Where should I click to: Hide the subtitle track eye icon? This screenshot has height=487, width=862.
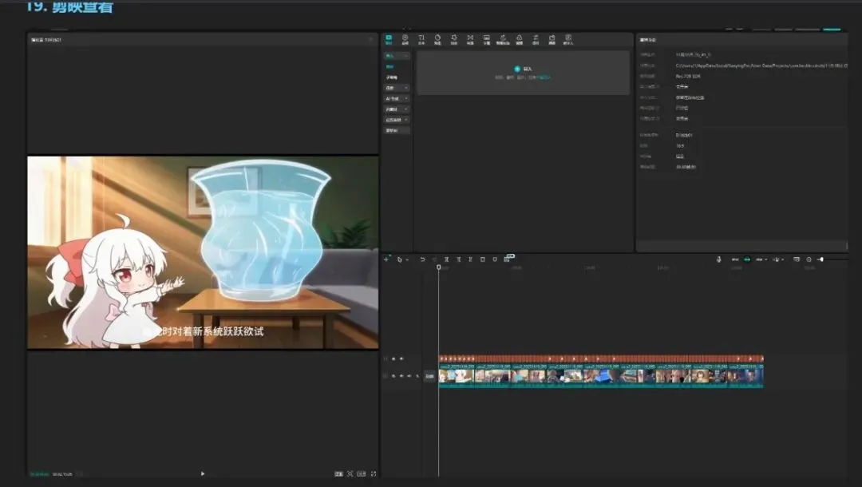click(401, 359)
